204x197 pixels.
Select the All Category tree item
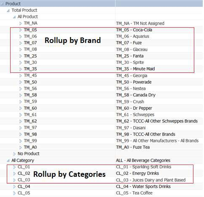(23, 160)
